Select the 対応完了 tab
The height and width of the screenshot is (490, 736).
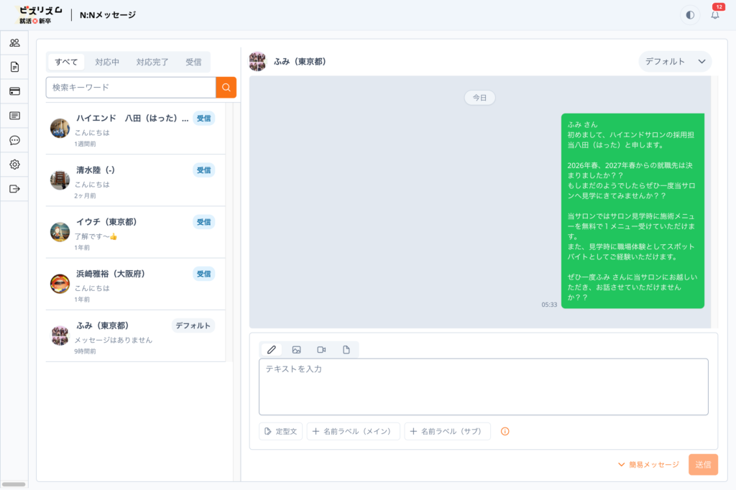pyautogui.click(x=152, y=62)
